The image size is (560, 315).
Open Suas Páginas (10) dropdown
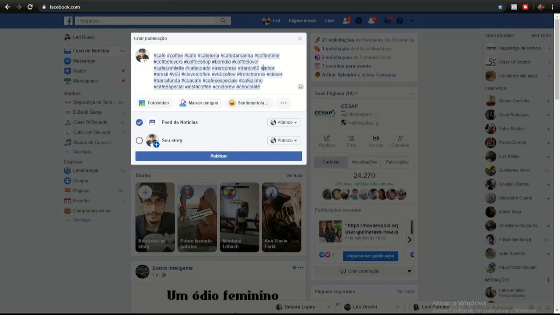[x=336, y=94]
